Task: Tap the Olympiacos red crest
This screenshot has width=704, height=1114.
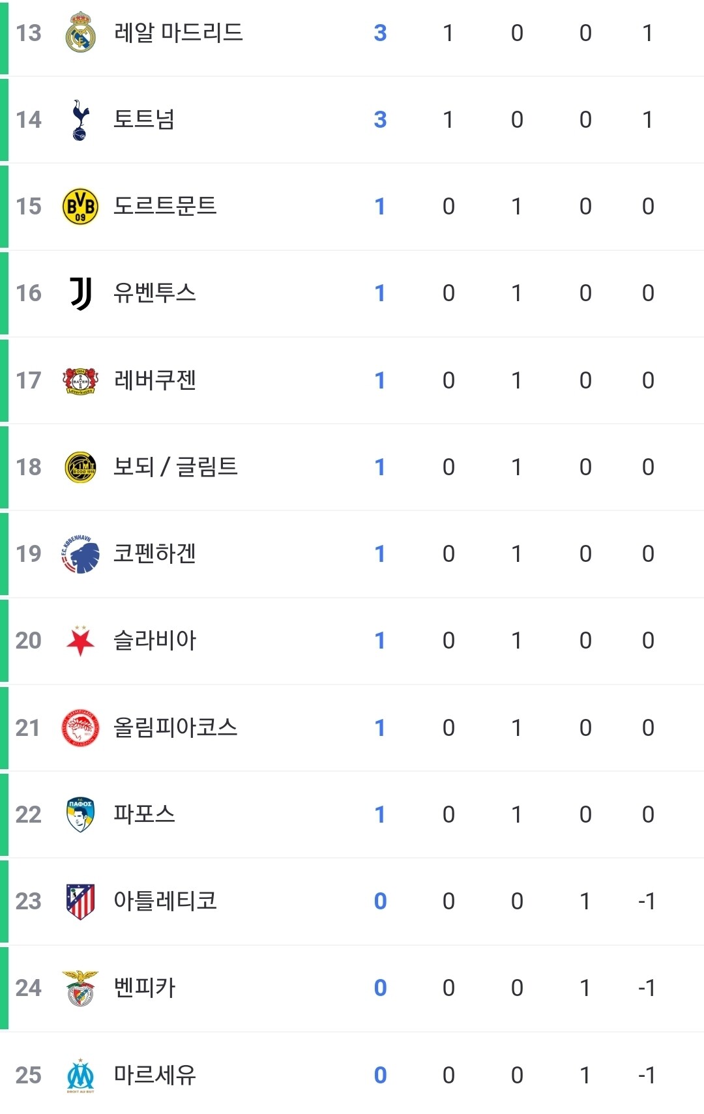Action: point(80,727)
